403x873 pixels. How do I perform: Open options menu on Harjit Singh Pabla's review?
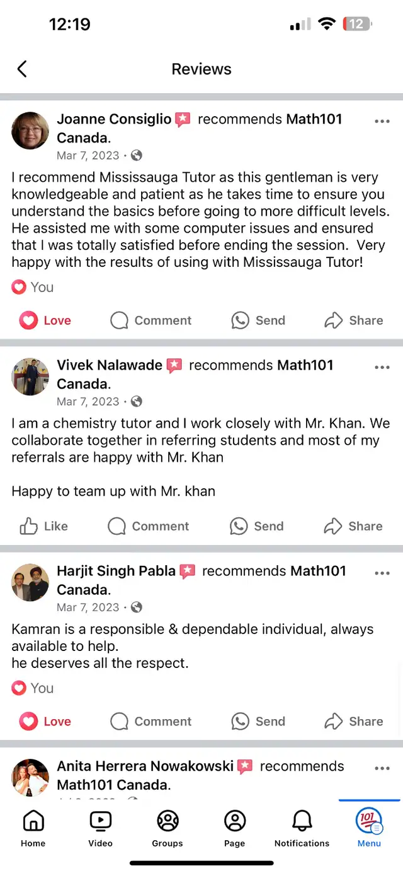coord(382,573)
